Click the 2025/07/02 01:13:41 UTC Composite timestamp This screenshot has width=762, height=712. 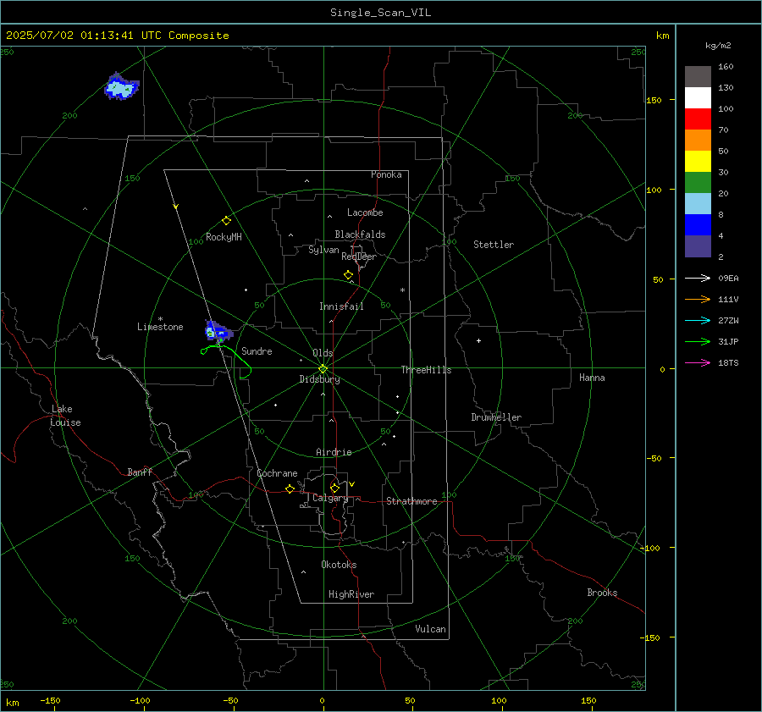tap(117, 36)
